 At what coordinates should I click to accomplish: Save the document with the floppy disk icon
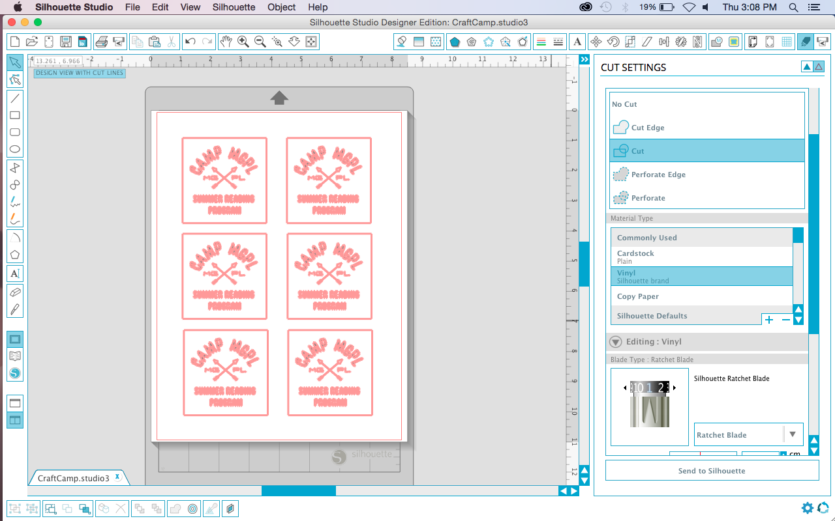tap(66, 42)
